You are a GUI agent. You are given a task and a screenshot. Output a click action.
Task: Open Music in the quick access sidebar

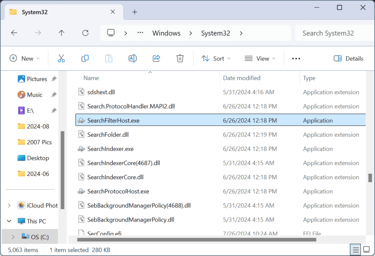click(30, 95)
